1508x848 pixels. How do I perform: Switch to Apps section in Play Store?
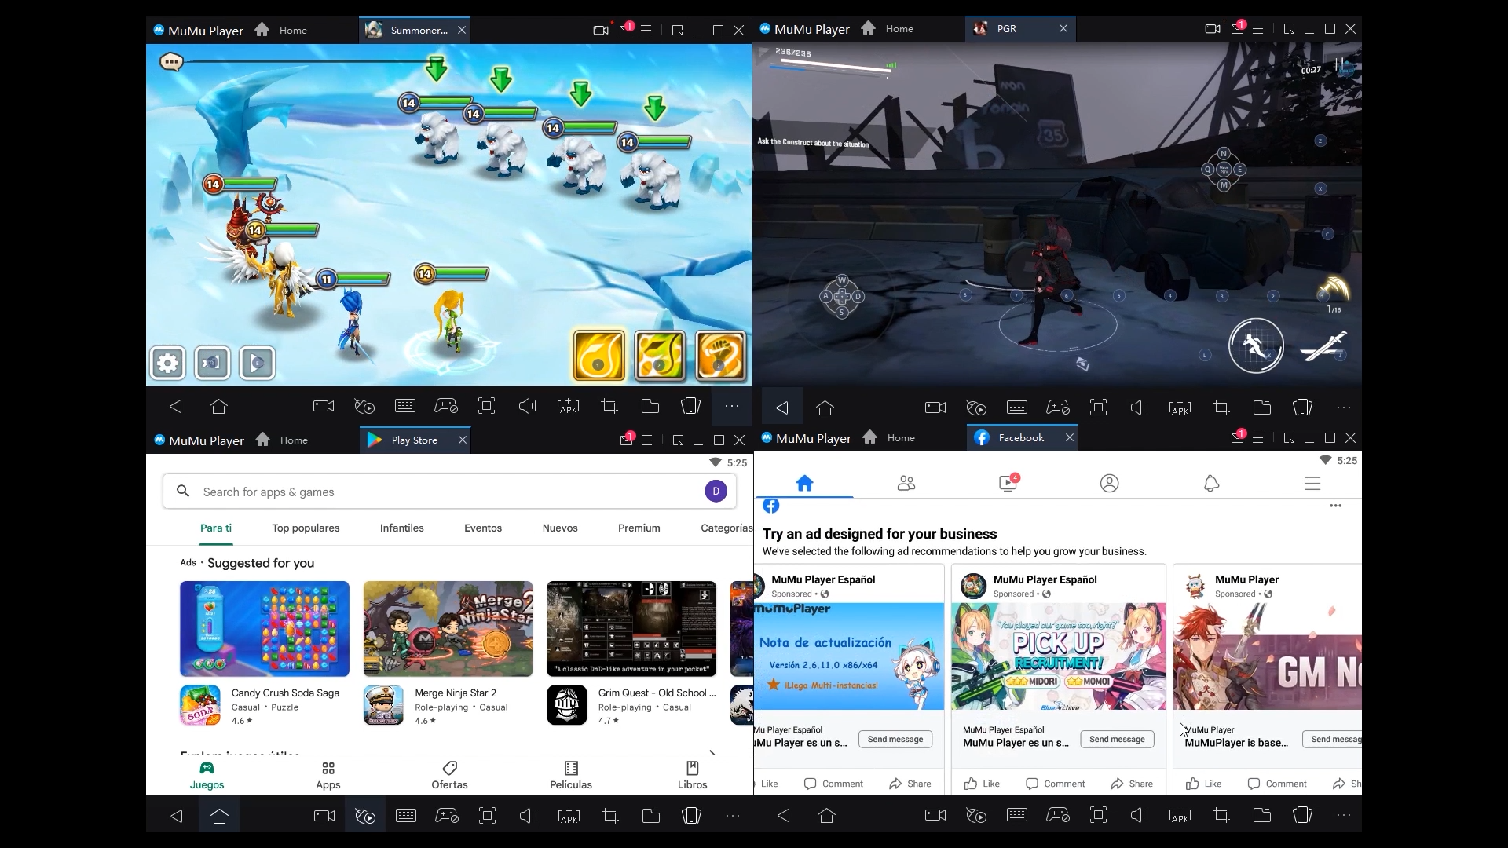328,776
